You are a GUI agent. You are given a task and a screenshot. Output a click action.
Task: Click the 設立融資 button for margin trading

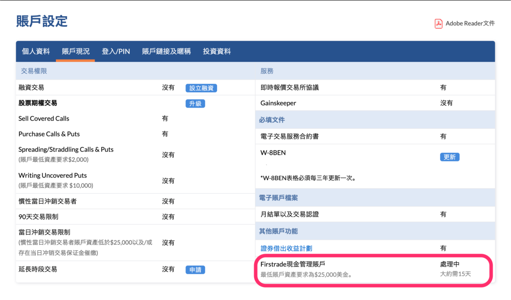203,87
